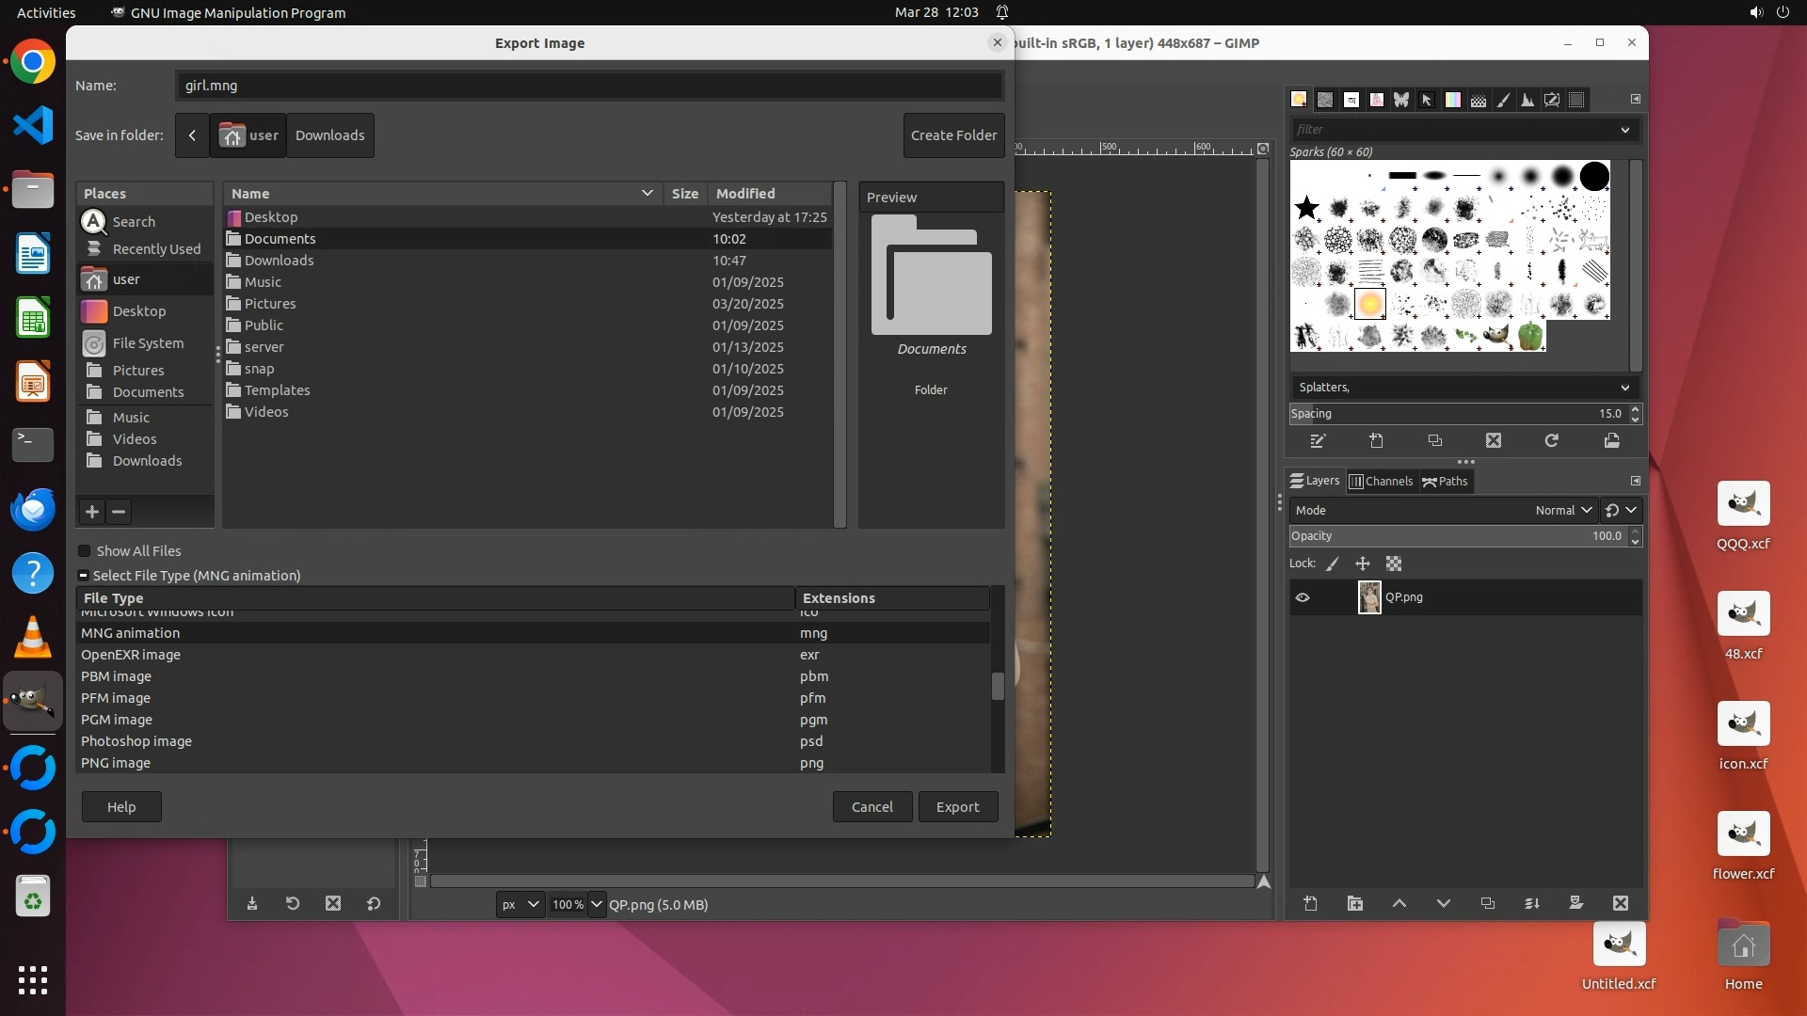Click the delete layer icon
The image size is (1807, 1016).
(1620, 903)
